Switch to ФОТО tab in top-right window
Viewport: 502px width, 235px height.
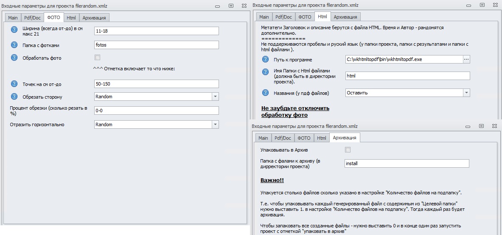(x=305, y=17)
